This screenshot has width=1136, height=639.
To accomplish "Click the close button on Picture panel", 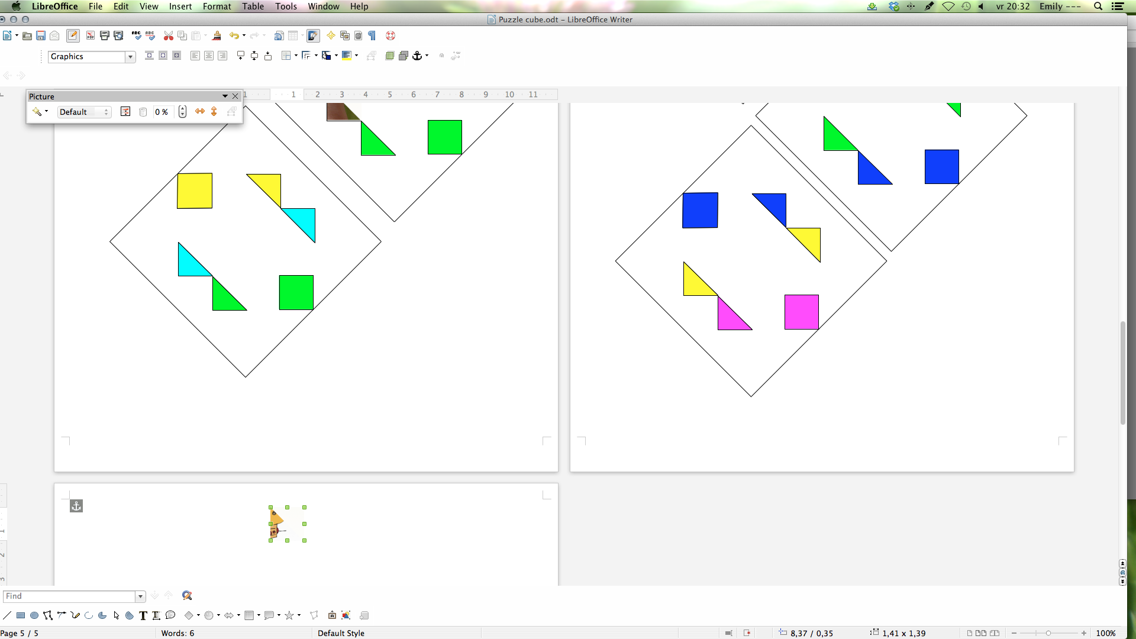I will click(235, 96).
